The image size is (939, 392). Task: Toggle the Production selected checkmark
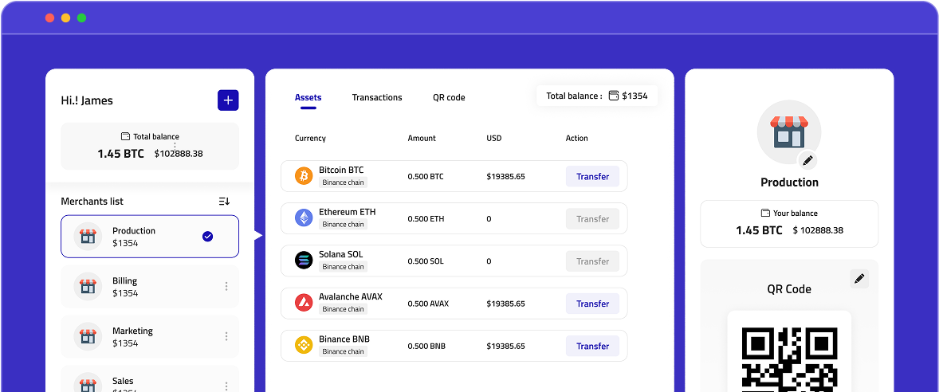click(208, 237)
